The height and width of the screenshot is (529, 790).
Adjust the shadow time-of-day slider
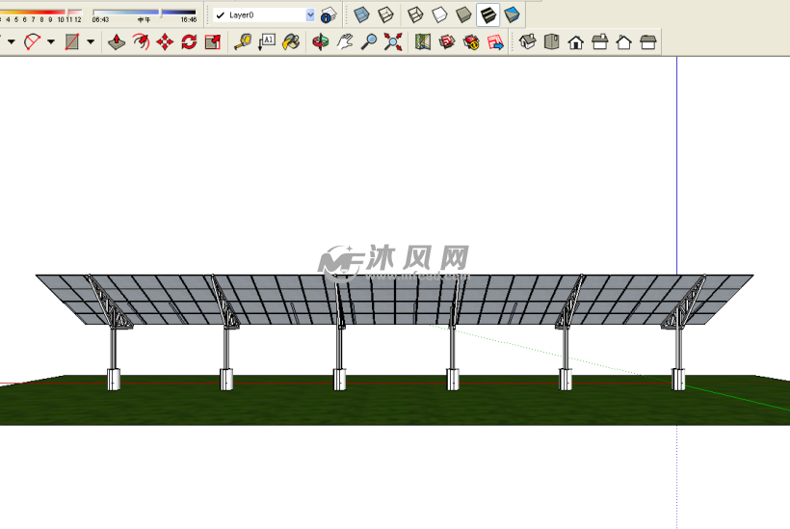[x=161, y=13]
